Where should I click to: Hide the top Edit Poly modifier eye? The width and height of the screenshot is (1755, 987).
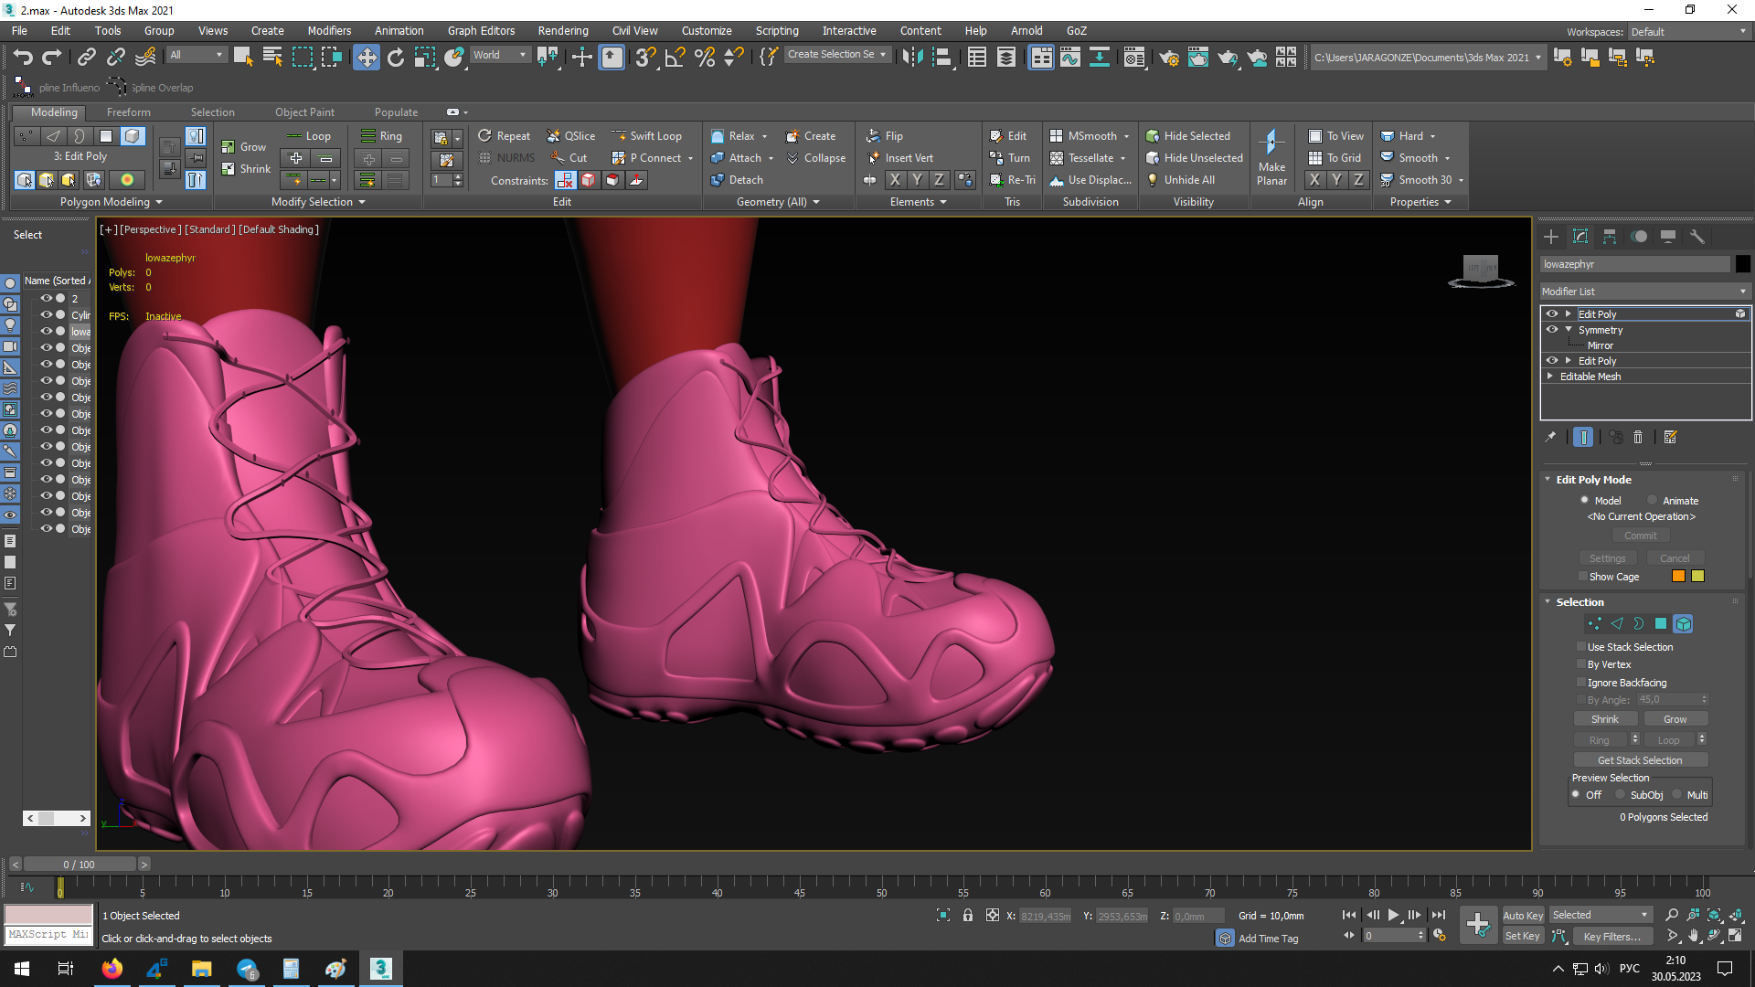(x=1552, y=313)
